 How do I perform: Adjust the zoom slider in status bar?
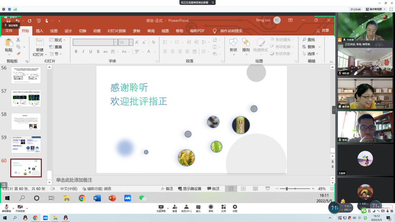[x=287, y=189]
